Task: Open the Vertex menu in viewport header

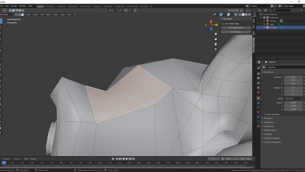Action: (55, 15)
